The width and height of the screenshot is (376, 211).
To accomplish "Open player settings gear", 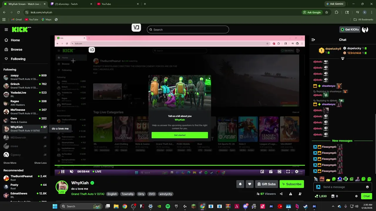I will coord(297,172).
